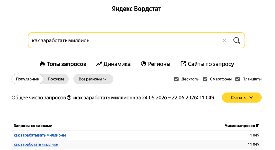This screenshot has height=150, width=275.
Task: Open the Все регионы dropdown
Action: coord(93,79)
